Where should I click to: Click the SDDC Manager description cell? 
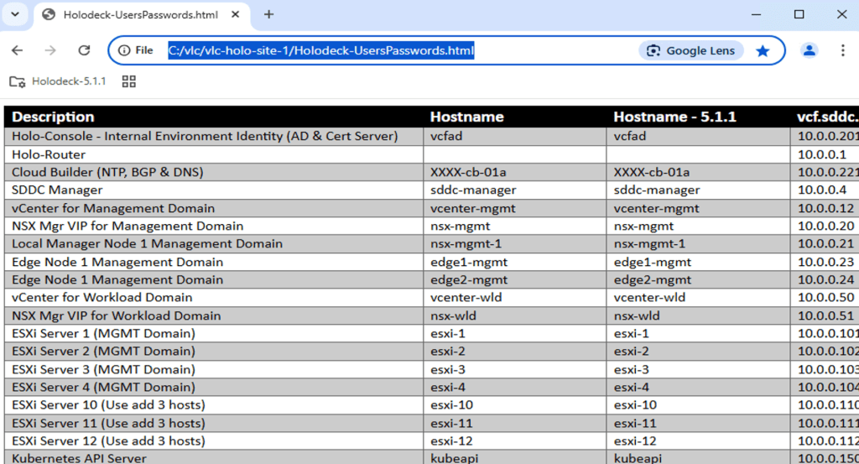tap(57, 190)
